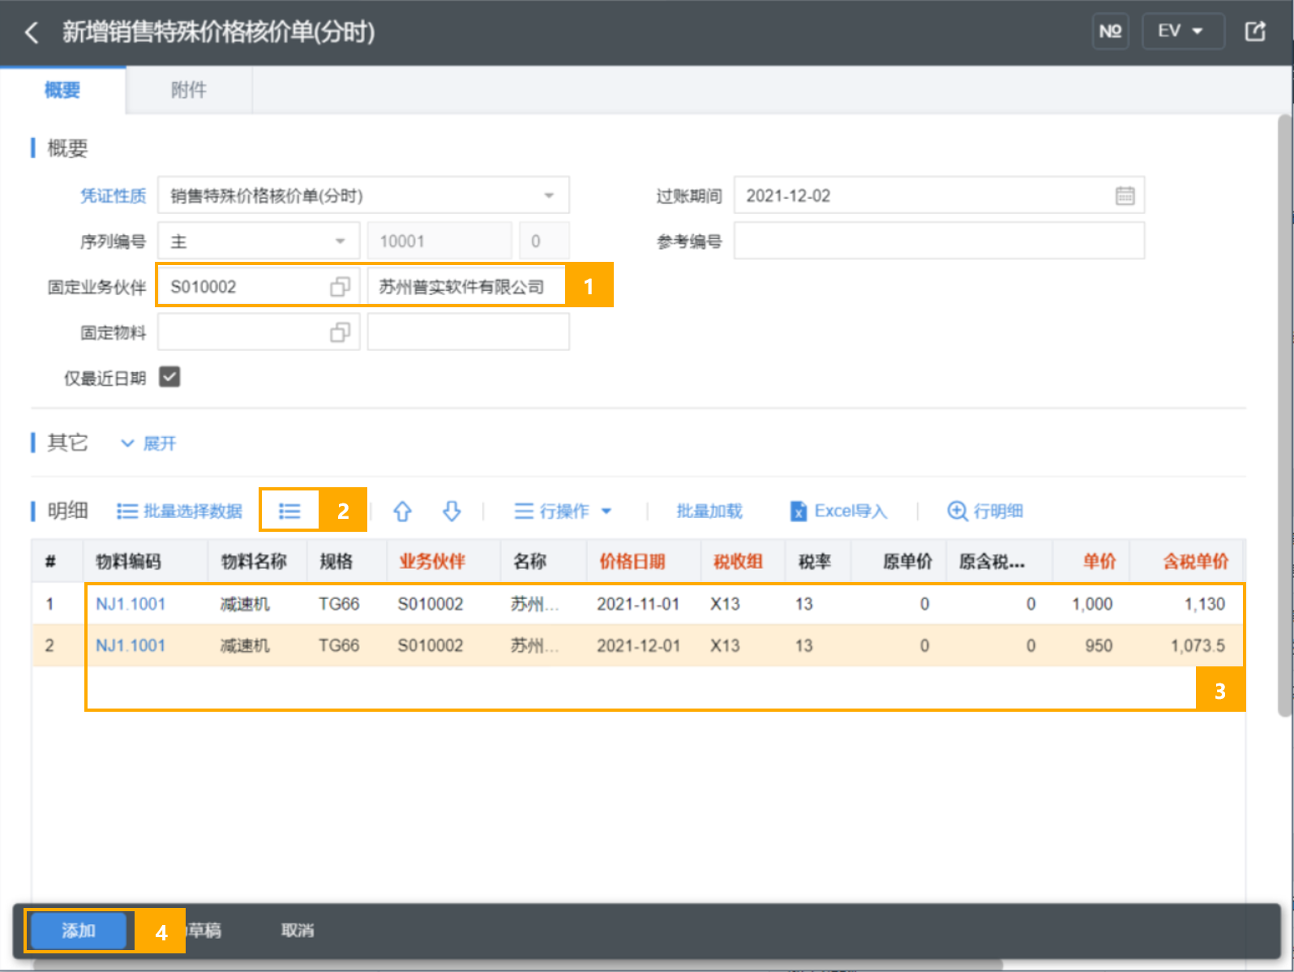Click the list icon beside 批量选择数据
The height and width of the screenshot is (972, 1294).
[289, 511]
